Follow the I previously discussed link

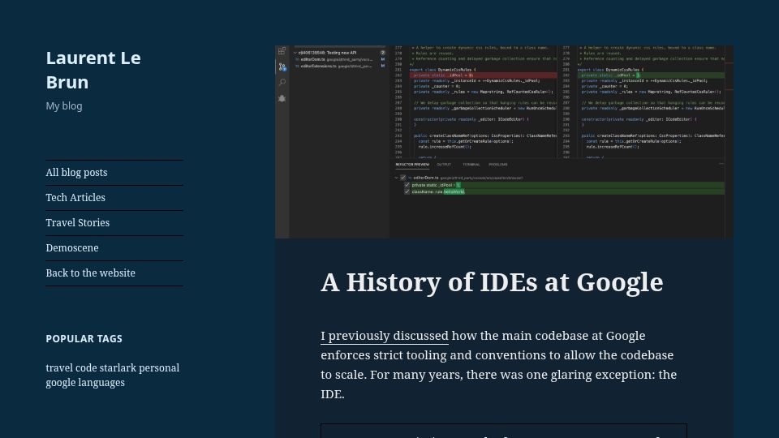pos(385,336)
